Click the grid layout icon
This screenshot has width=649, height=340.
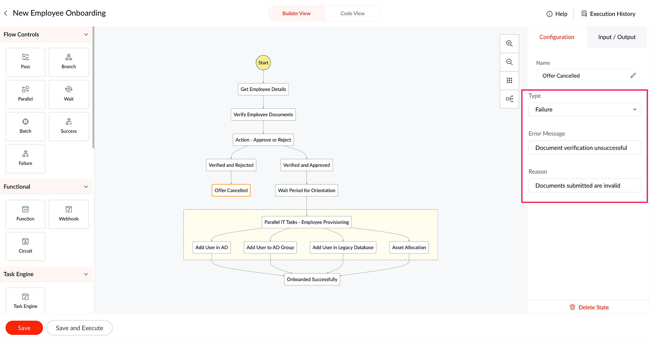click(x=509, y=80)
